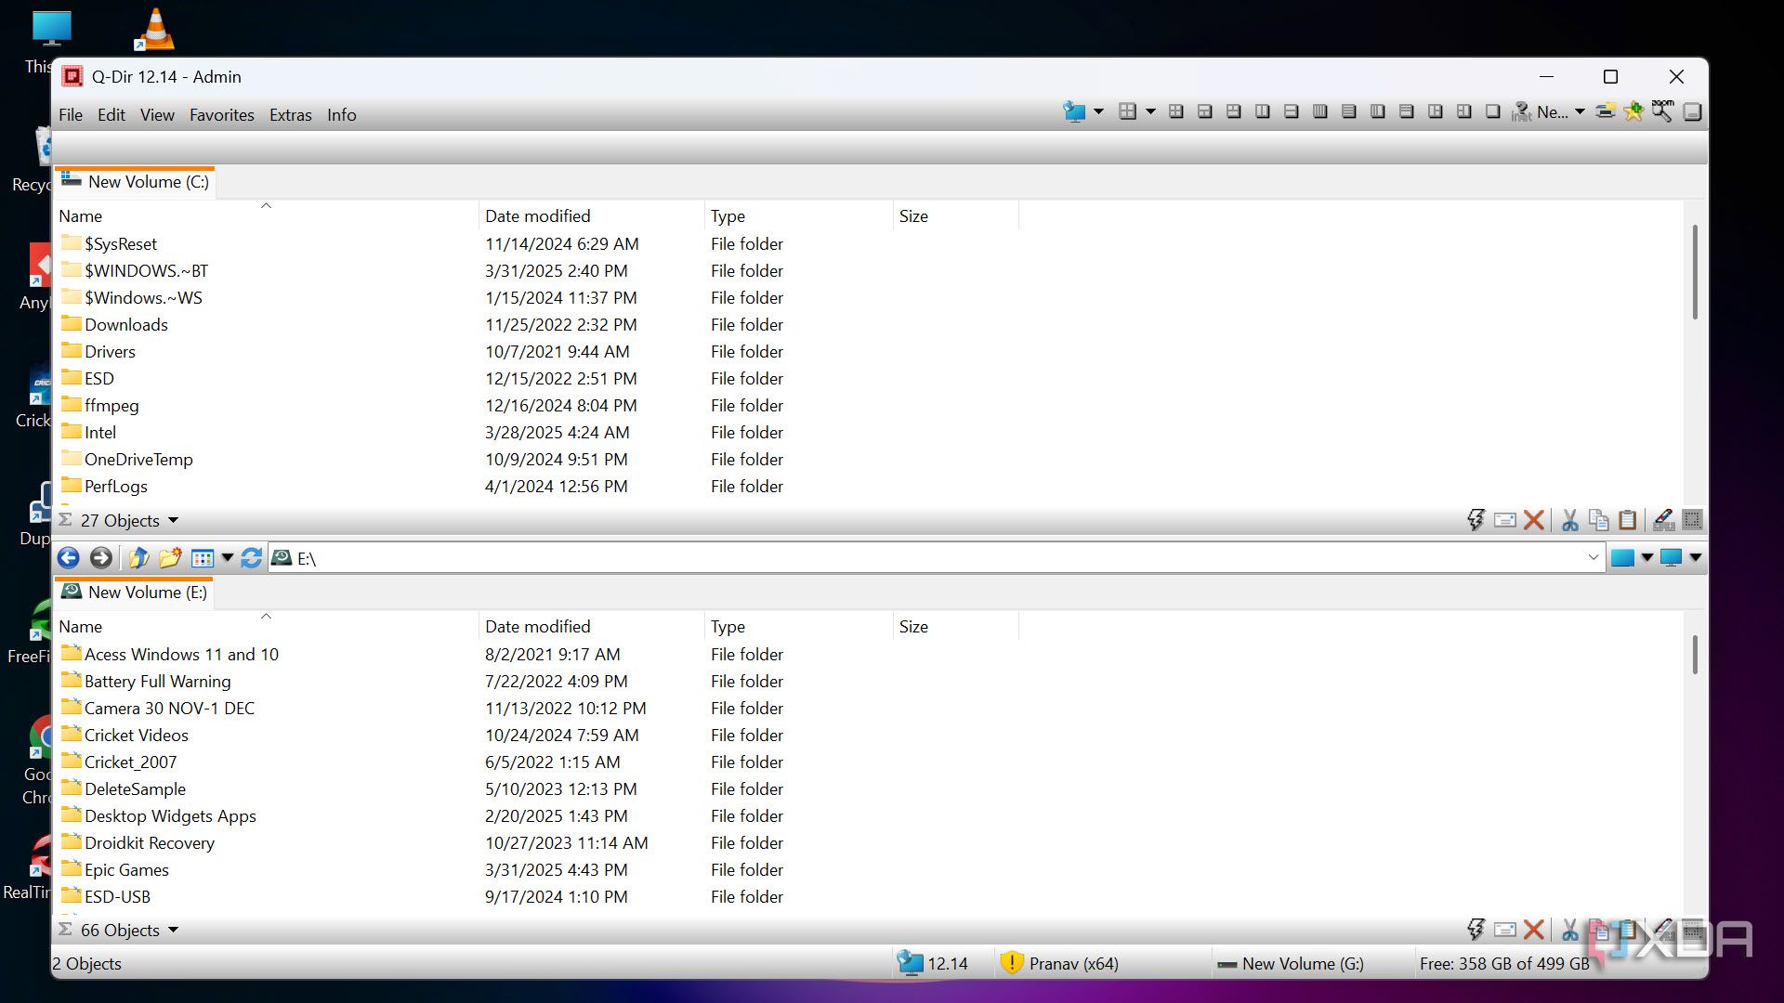The height and width of the screenshot is (1003, 1784).
Task: Open the Favorites menu
Action: (x=222, y=115)
